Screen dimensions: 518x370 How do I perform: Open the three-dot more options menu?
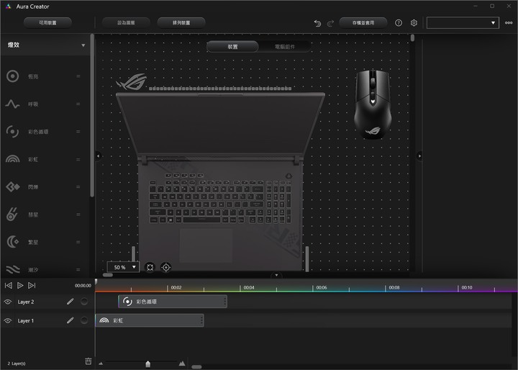point(509,23)
